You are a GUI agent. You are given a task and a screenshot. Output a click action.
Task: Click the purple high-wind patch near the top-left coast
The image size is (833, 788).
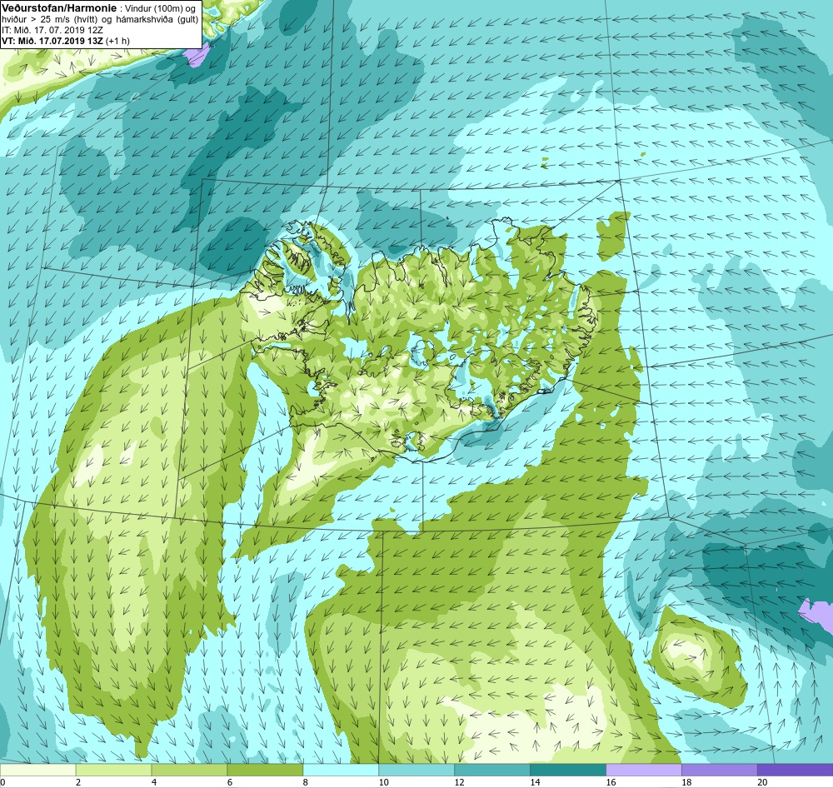click(196, 56)
